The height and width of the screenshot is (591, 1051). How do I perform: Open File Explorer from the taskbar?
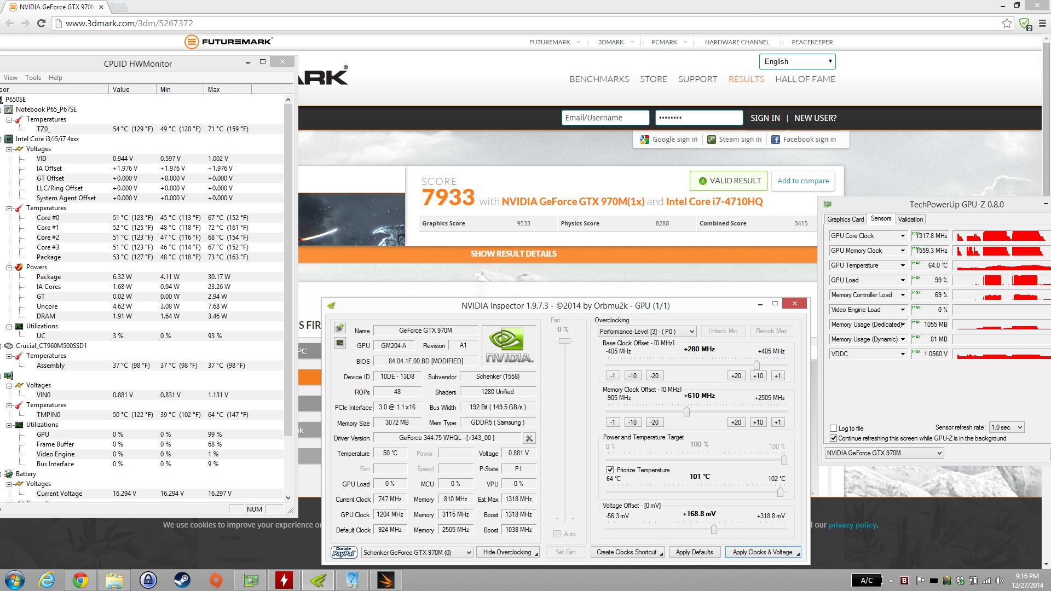(x=114, y=580)
